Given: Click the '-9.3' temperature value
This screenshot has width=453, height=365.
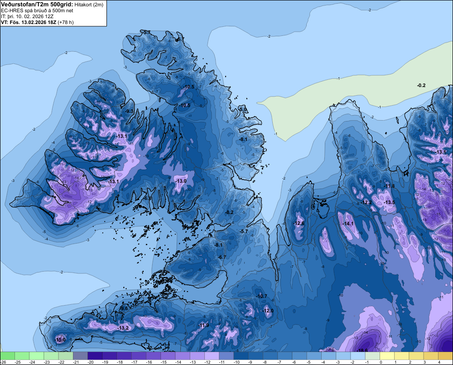Looking at the screenshot, I should click(x=129, y=111).
